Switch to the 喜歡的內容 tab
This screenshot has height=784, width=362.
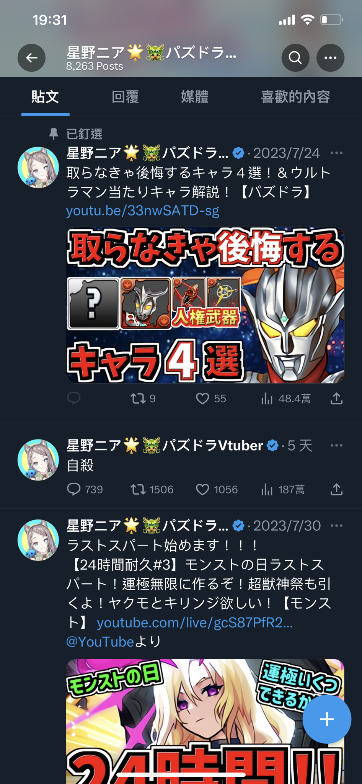295,96
